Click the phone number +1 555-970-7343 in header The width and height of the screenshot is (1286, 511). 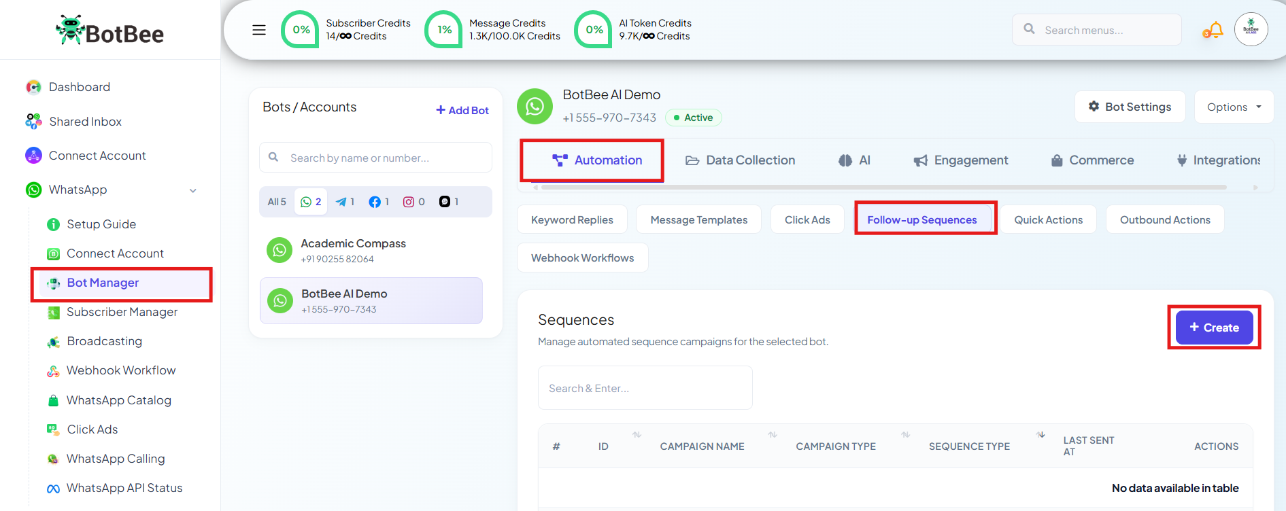pos(609,118)
